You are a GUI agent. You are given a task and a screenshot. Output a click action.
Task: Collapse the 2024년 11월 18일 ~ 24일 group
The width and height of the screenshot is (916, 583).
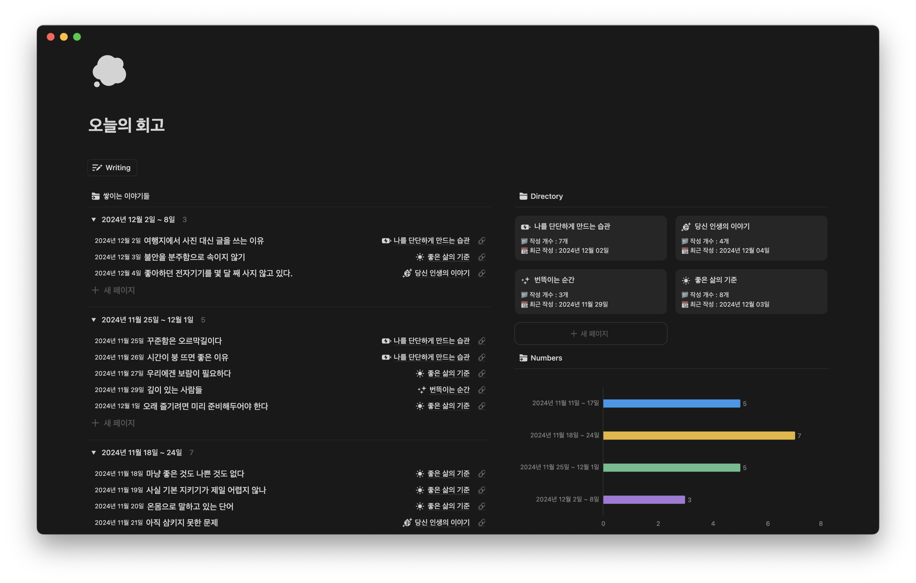point(93,453)
